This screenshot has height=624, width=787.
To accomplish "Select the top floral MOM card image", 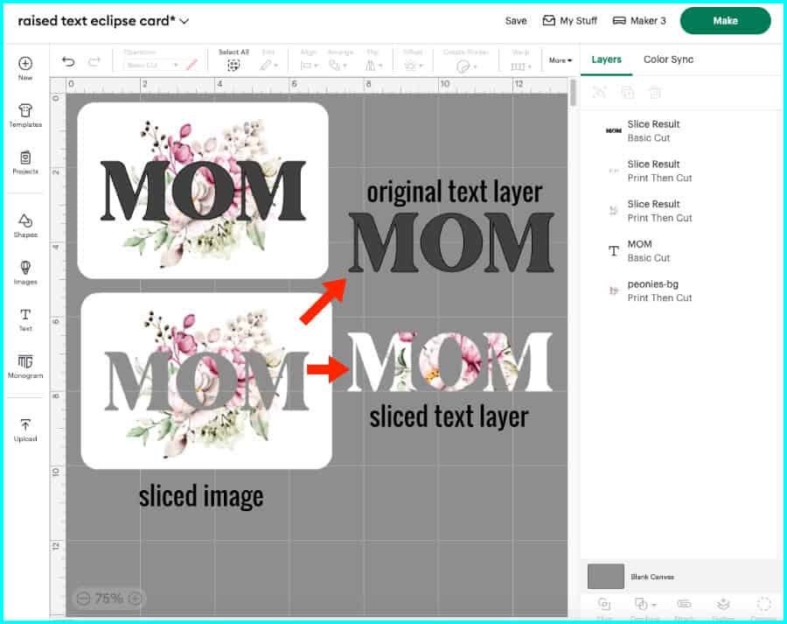I will (x=203, y=191).
